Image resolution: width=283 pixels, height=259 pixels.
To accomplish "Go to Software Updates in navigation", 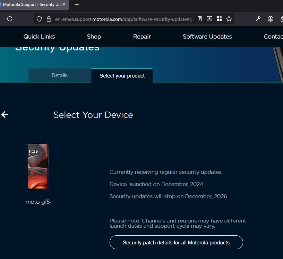I will click(207, 37).
